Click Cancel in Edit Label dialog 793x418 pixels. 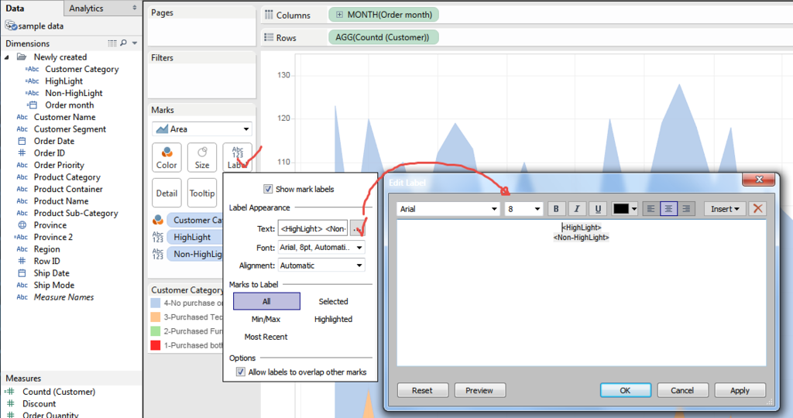pos(682,390)
